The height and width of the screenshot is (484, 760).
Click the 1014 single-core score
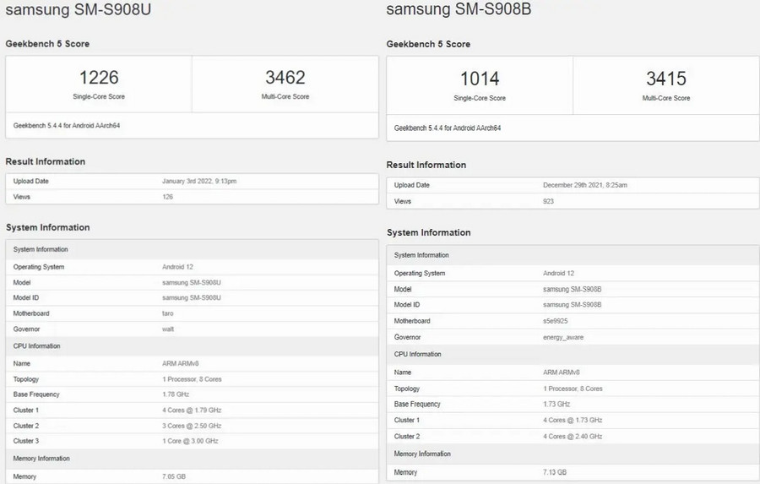tap(480, 79)
